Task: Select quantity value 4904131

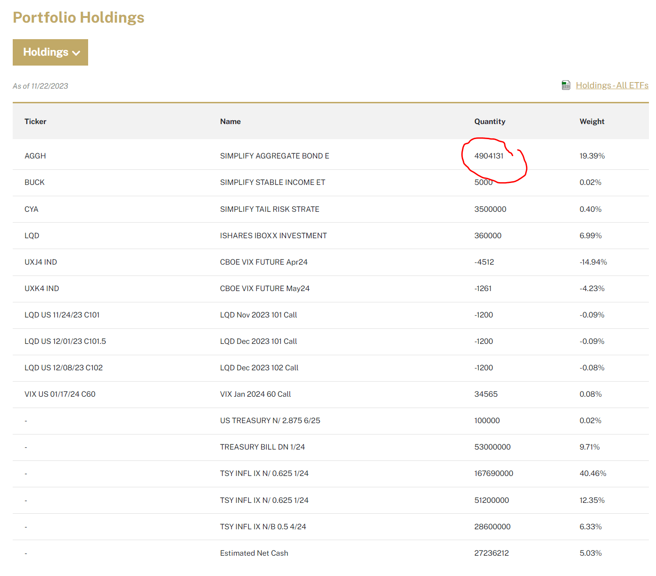Action: [489, 156]
